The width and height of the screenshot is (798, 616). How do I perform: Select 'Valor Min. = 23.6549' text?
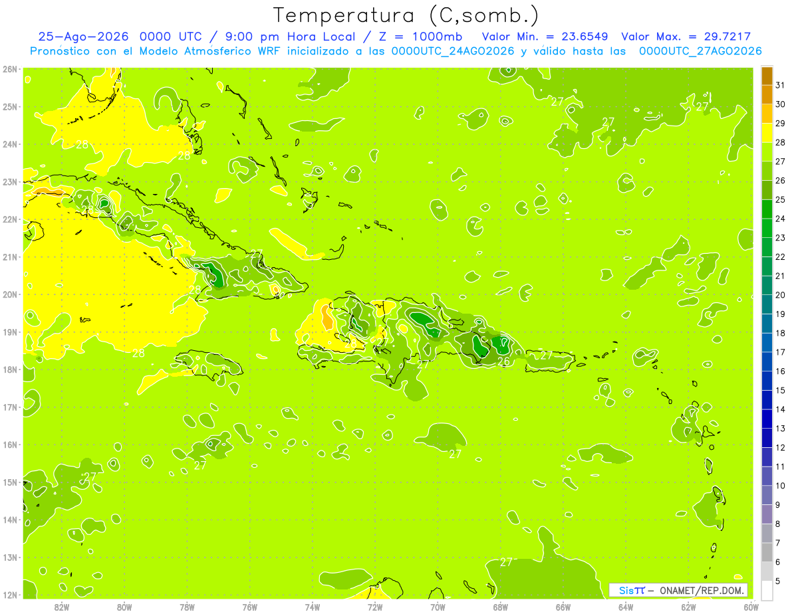[x=545, y=37]
